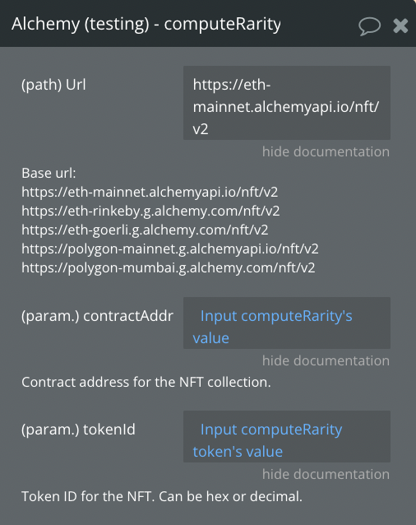The height and width of the screenshot is (525, 416).
Task: Edit the "Input computeRarity's value" expression
Action: coord(287,323)
